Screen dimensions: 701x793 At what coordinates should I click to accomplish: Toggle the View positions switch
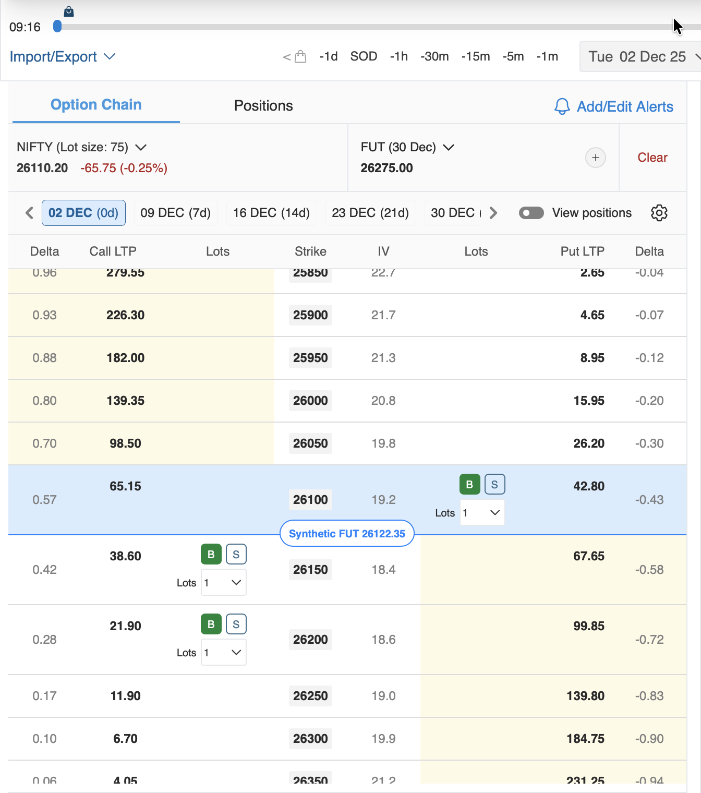531,213
